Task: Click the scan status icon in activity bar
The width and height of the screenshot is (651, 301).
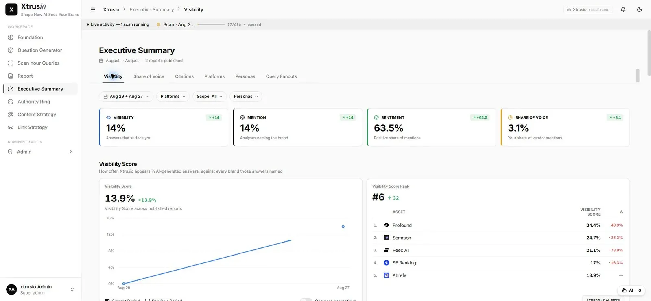Action: coord(159,24)
